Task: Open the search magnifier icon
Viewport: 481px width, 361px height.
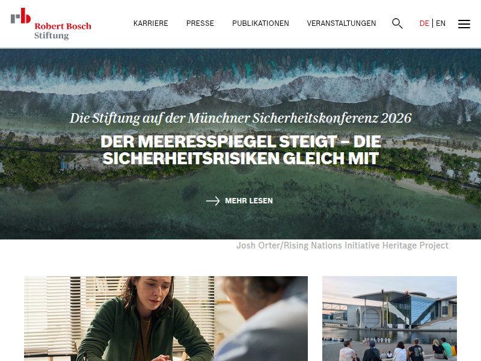Action: click(x=397, y=23)
